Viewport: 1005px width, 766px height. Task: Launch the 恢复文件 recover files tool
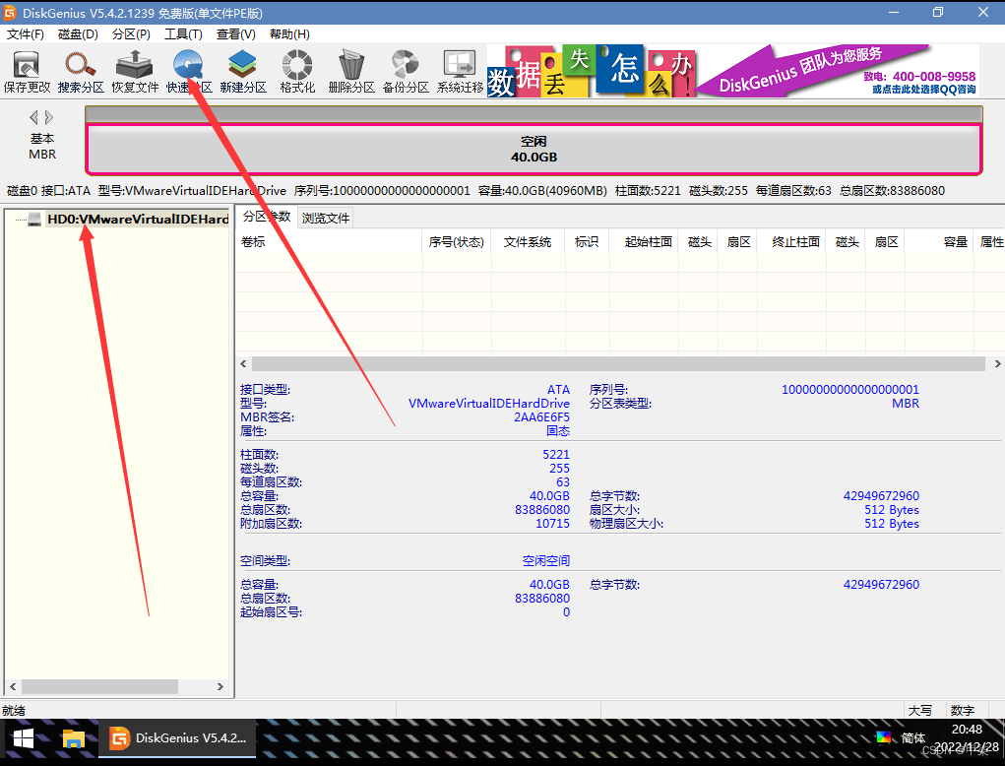coord(135,72)
